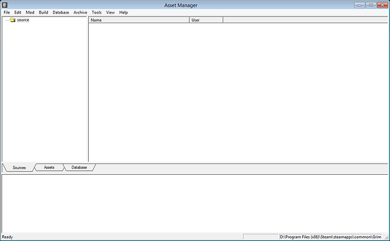Open the Build menu
390x241 pixels.
tap(44, 12)
